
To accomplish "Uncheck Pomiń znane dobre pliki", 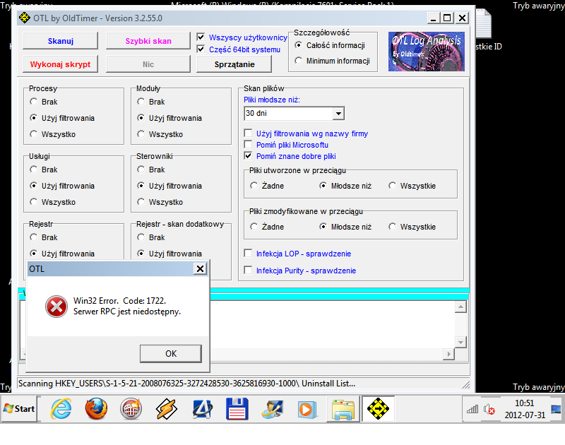I will coord(248,155).
